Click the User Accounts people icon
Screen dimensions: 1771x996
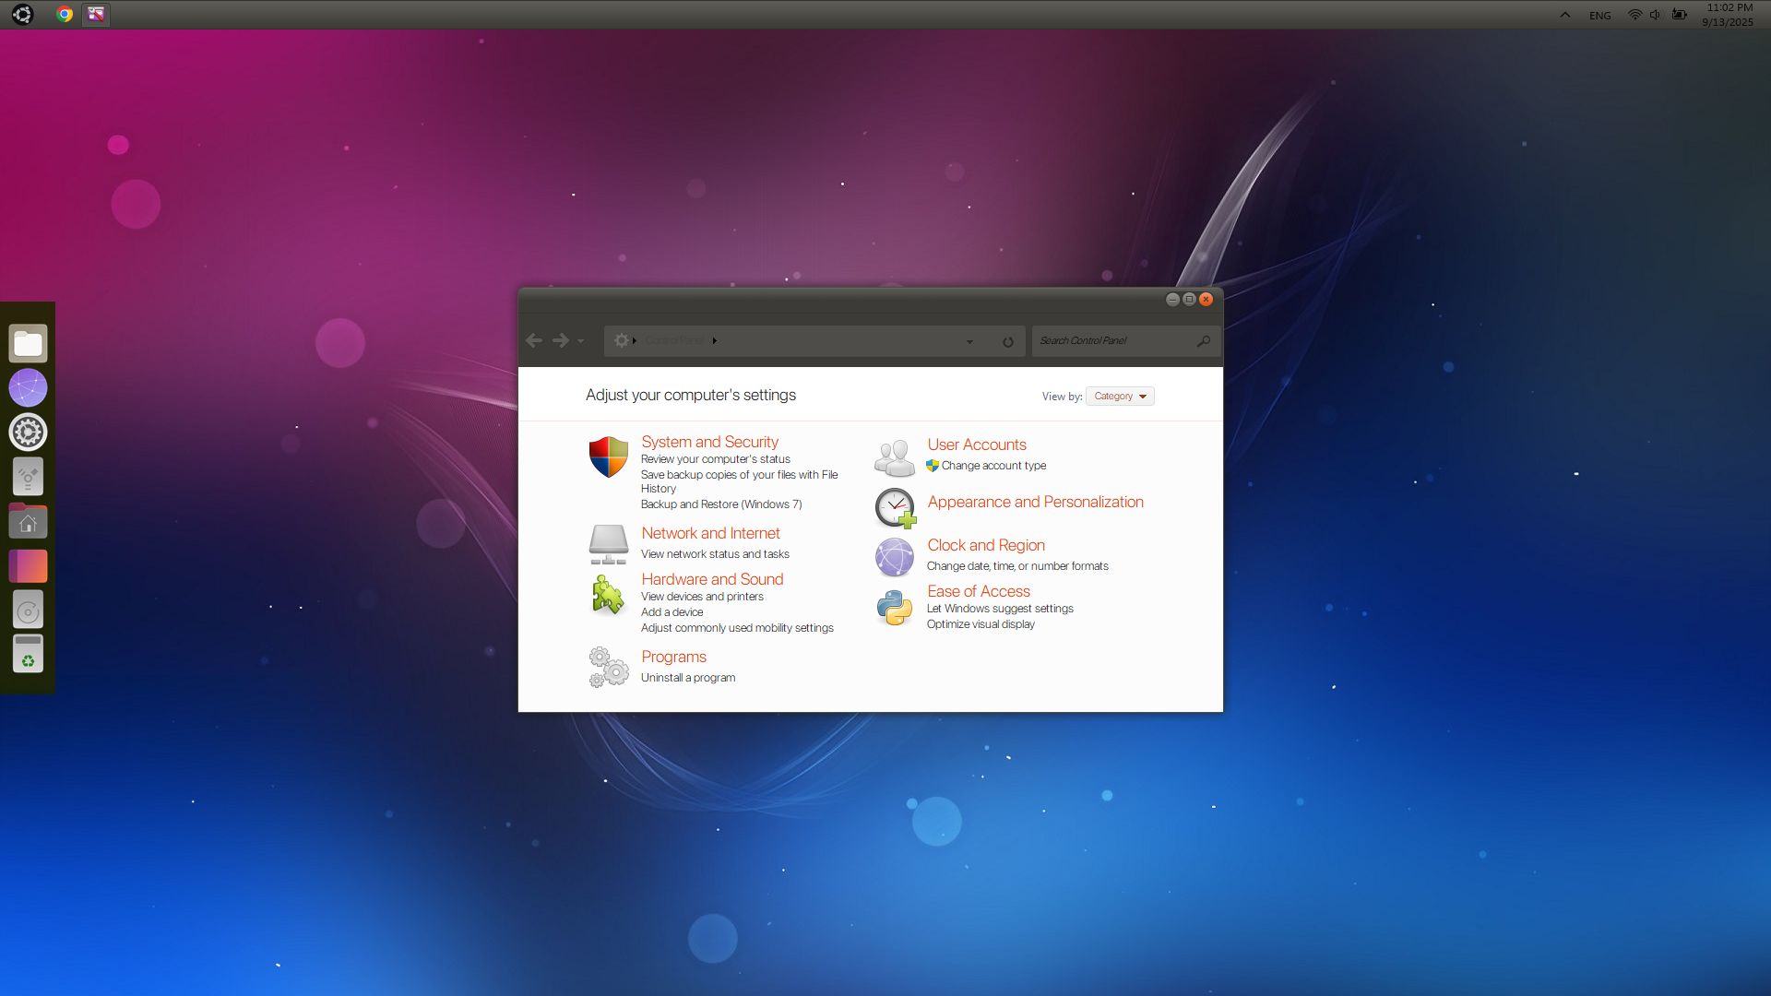click(x=894, y=457)
